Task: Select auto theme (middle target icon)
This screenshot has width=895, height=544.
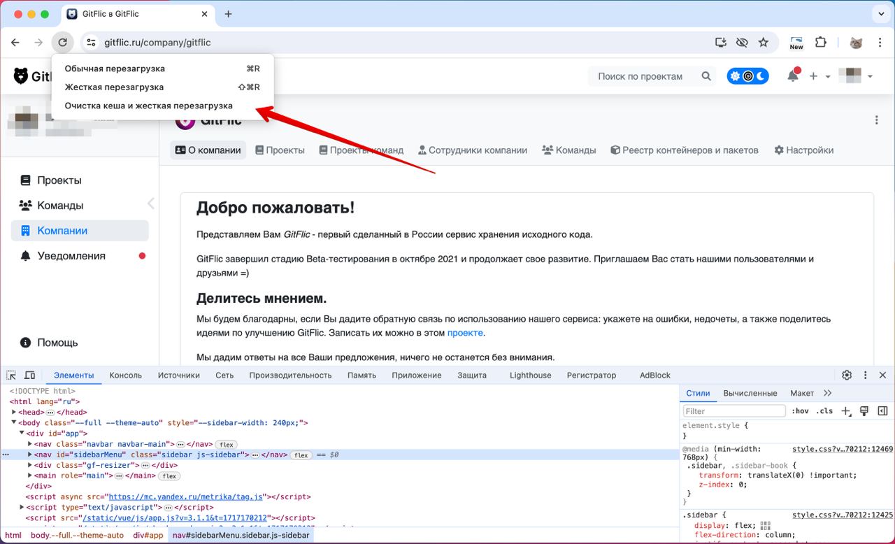Action: click(x=747, y=76)
